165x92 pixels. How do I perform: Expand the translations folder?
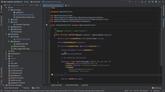click(x=6, y=54)
